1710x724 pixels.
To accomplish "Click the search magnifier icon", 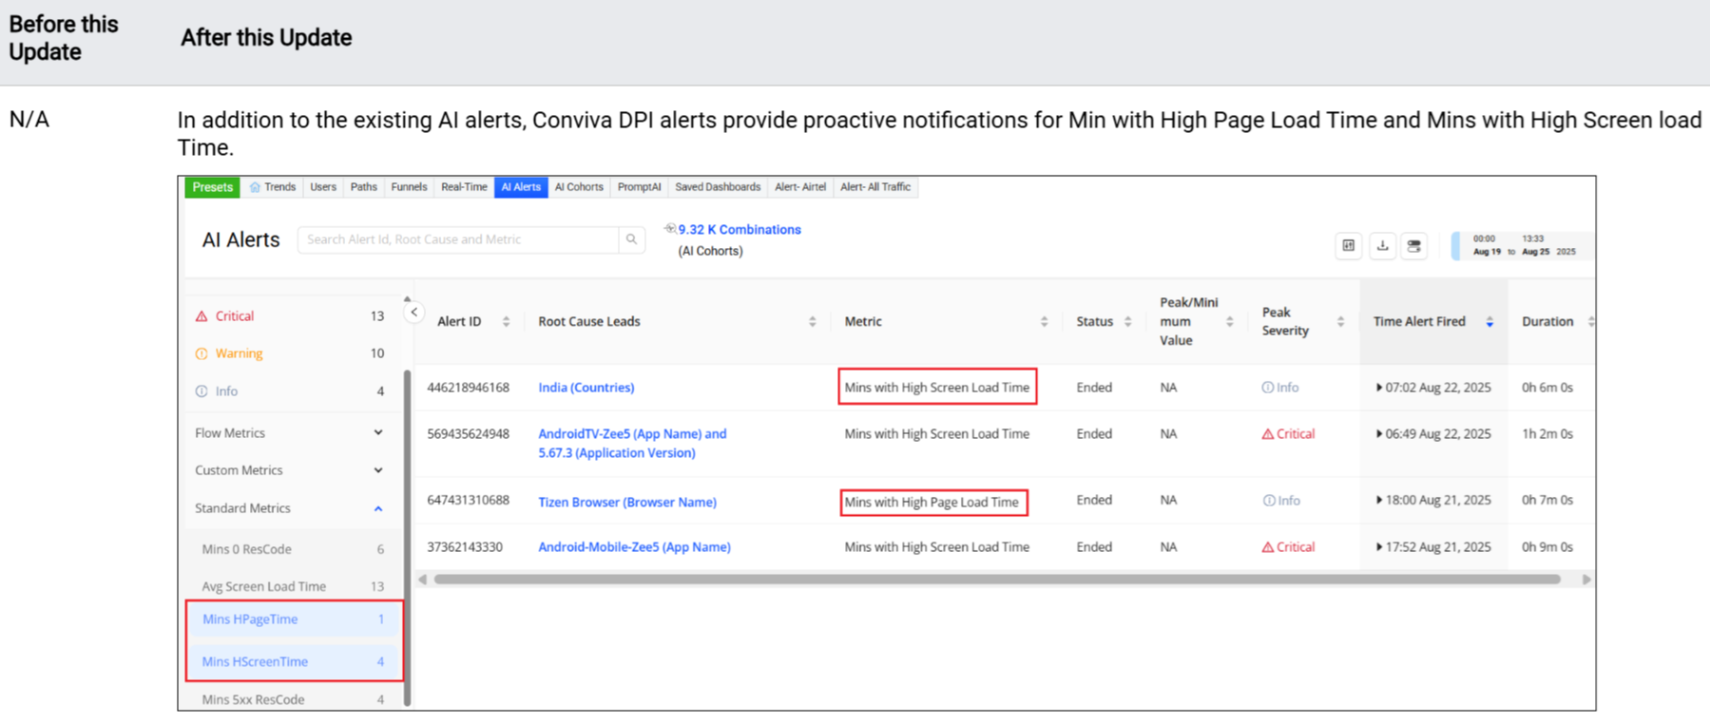I will [631, 239].
